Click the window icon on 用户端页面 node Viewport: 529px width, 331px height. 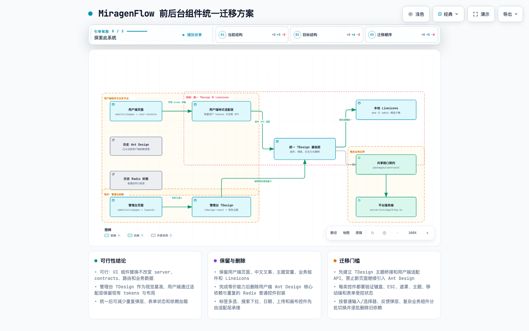pos(113,104)
